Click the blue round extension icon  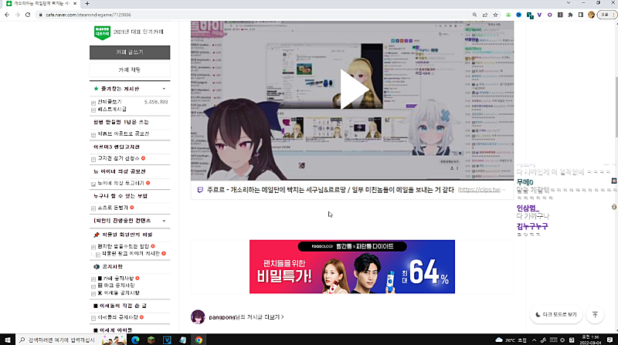coord(518,15)
